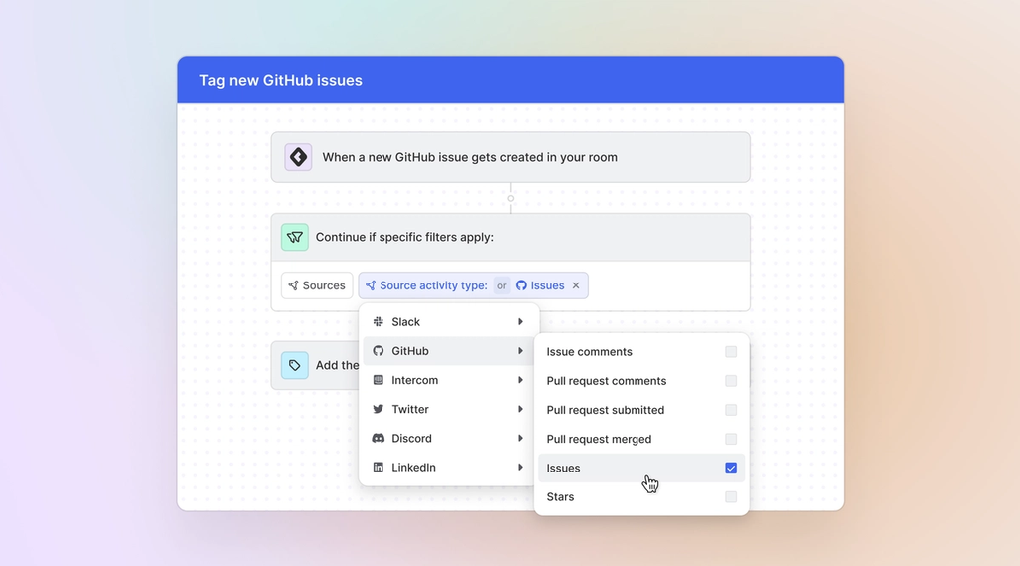Click GitHub icon in Issues filter chip
1020x566 pixels.
521,285
